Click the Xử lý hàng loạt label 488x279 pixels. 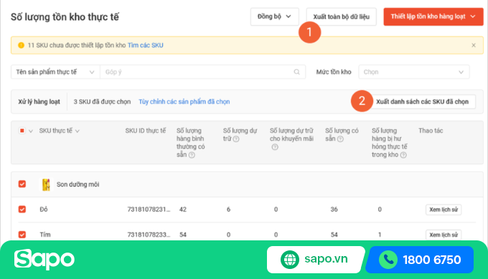(x=39, y=102)
